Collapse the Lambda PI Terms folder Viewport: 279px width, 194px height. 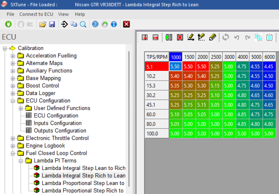click(x=21, y=161)
